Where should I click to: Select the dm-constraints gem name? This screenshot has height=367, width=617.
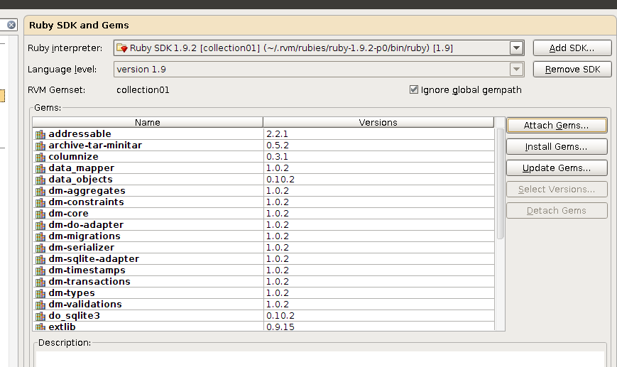(86, 202)
